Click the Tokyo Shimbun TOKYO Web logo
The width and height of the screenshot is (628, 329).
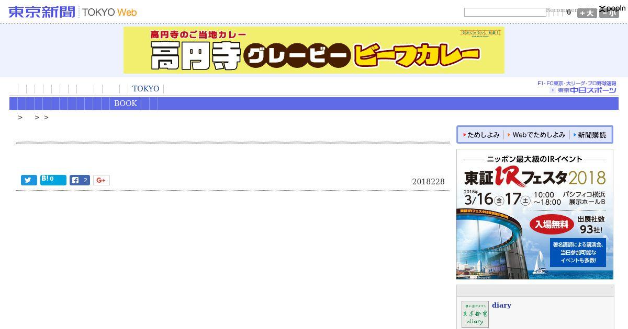click(x=73, y=12)
